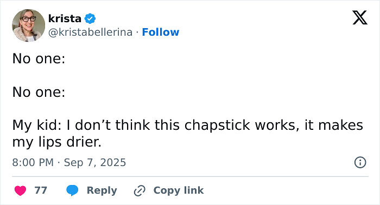Click the @kristabellerina handle

[91, 32]
